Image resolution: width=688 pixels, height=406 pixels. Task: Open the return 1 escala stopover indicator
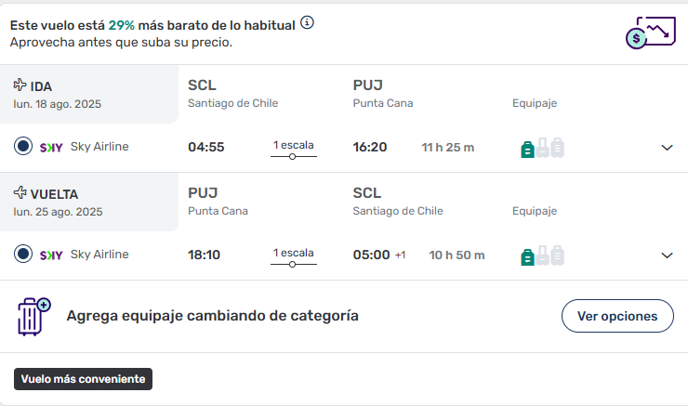pos(294,257)
